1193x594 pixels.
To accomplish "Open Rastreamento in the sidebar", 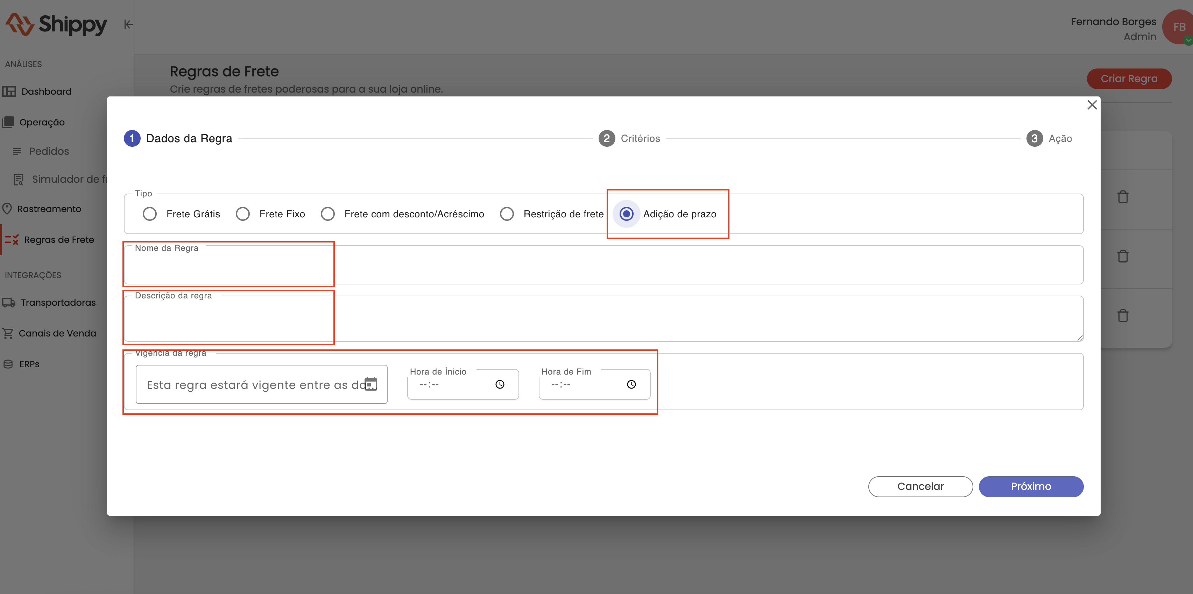I will point(49,209).
